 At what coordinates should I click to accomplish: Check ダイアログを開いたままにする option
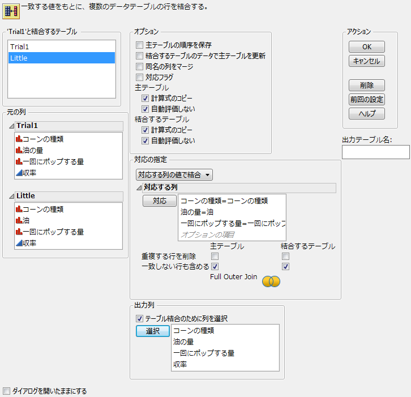tap(7, 391)
